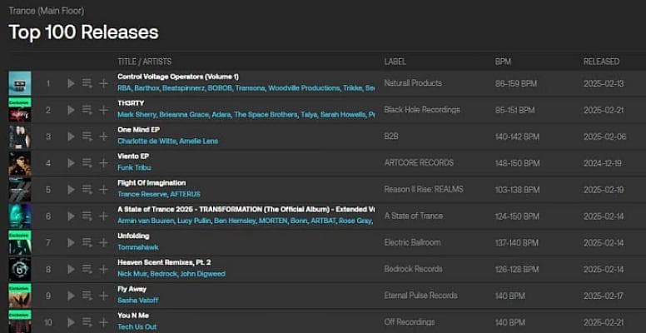
Task: Open Off Recordings label
Action: click(x=409, y=321)
